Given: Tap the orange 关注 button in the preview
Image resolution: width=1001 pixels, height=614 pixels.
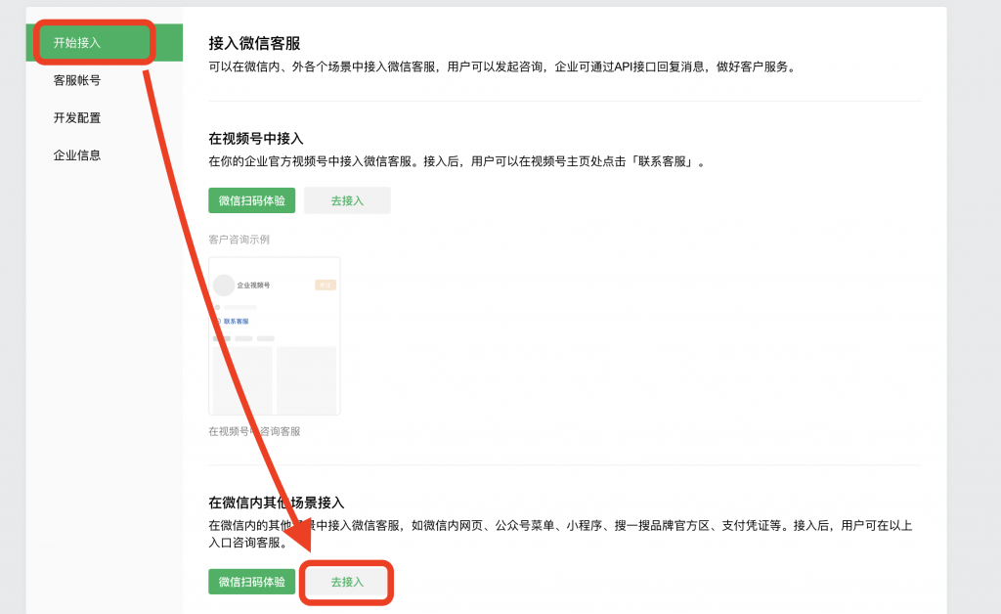Looking at the screenshot, I should [x=326, y=285].
